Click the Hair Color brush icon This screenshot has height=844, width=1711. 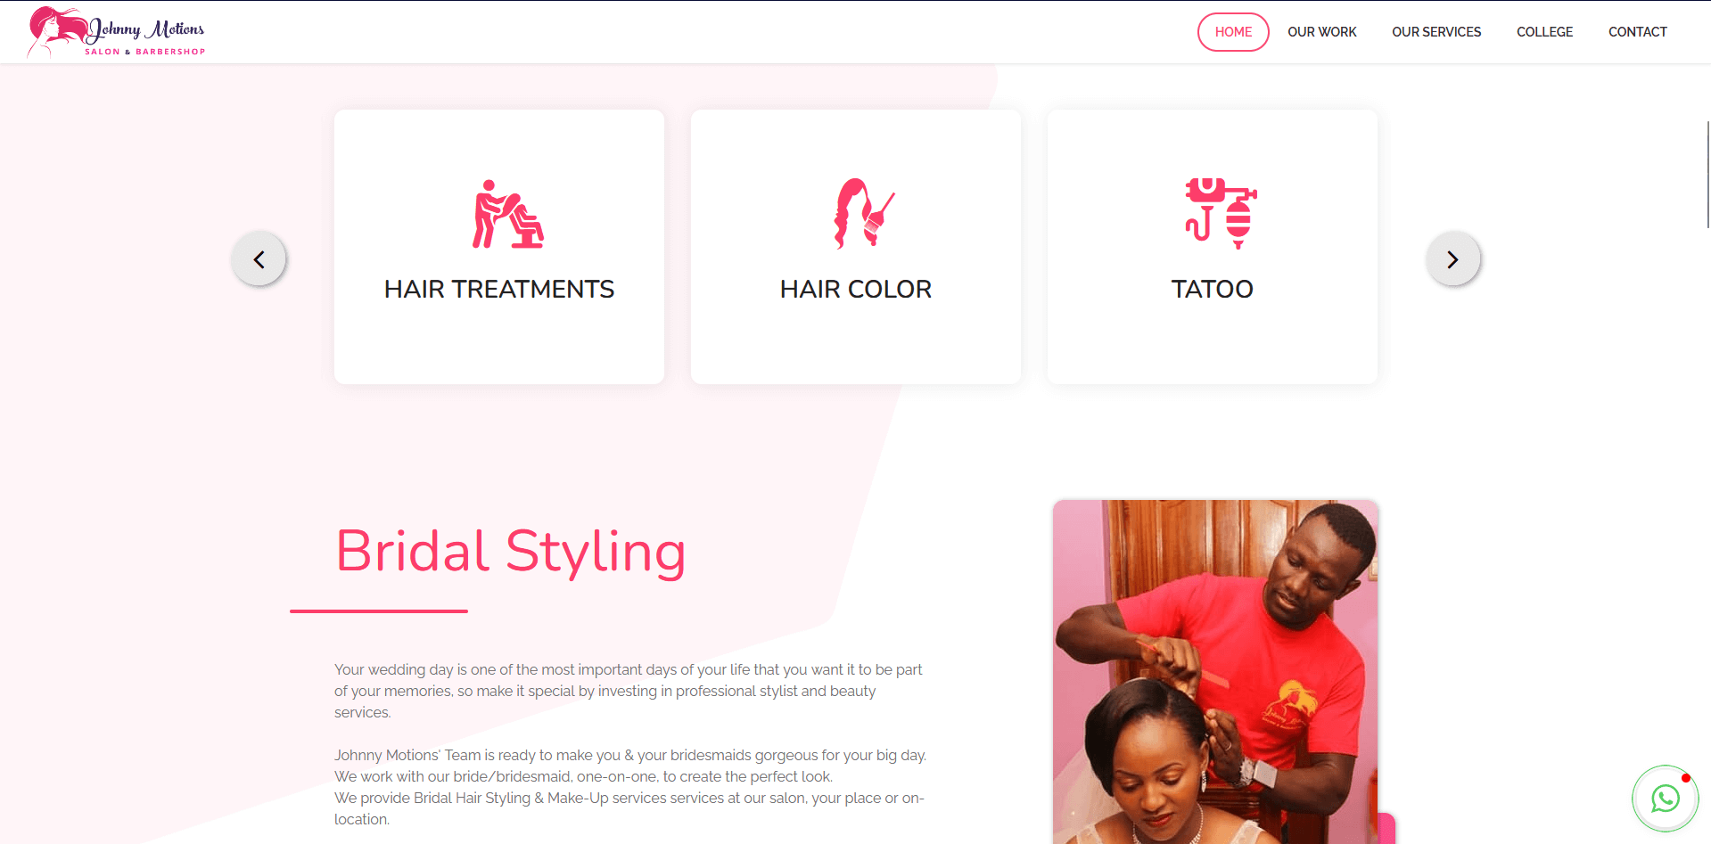click(x=864, y=214)
